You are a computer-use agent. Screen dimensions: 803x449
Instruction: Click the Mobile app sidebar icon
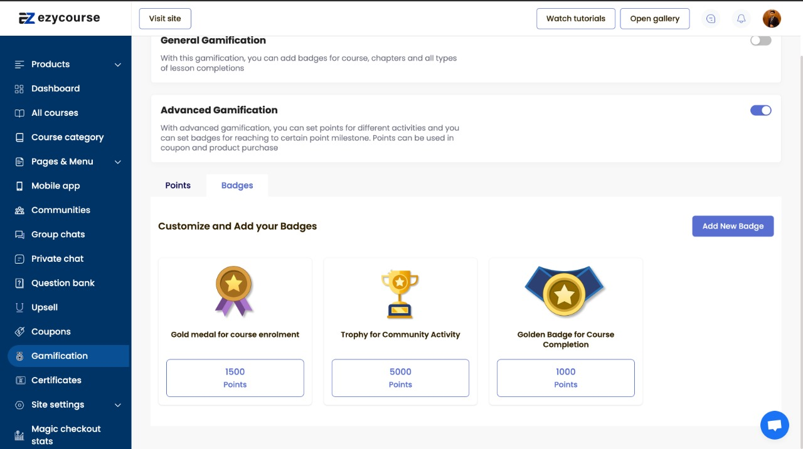[19, 186]
